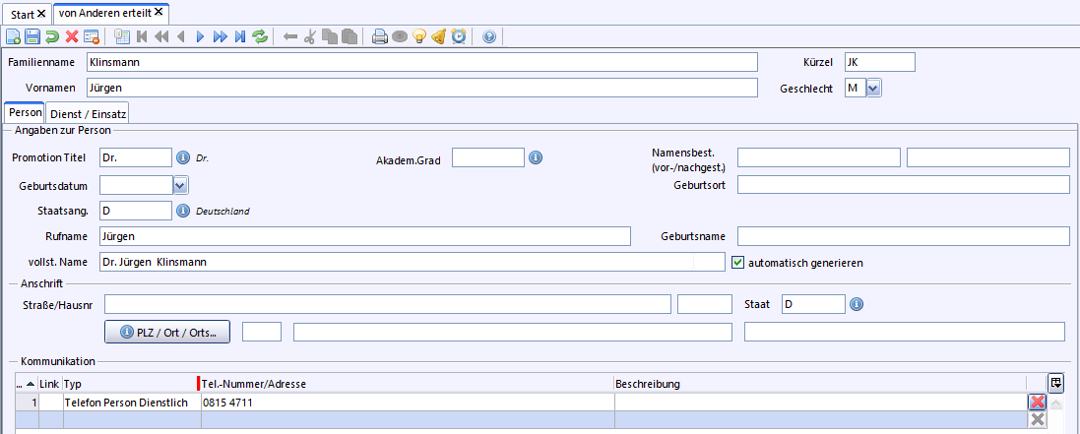This screenshot has height=434, width=1080.
Task: Save the record using the floppy disk icon
Action: (32, 37)
